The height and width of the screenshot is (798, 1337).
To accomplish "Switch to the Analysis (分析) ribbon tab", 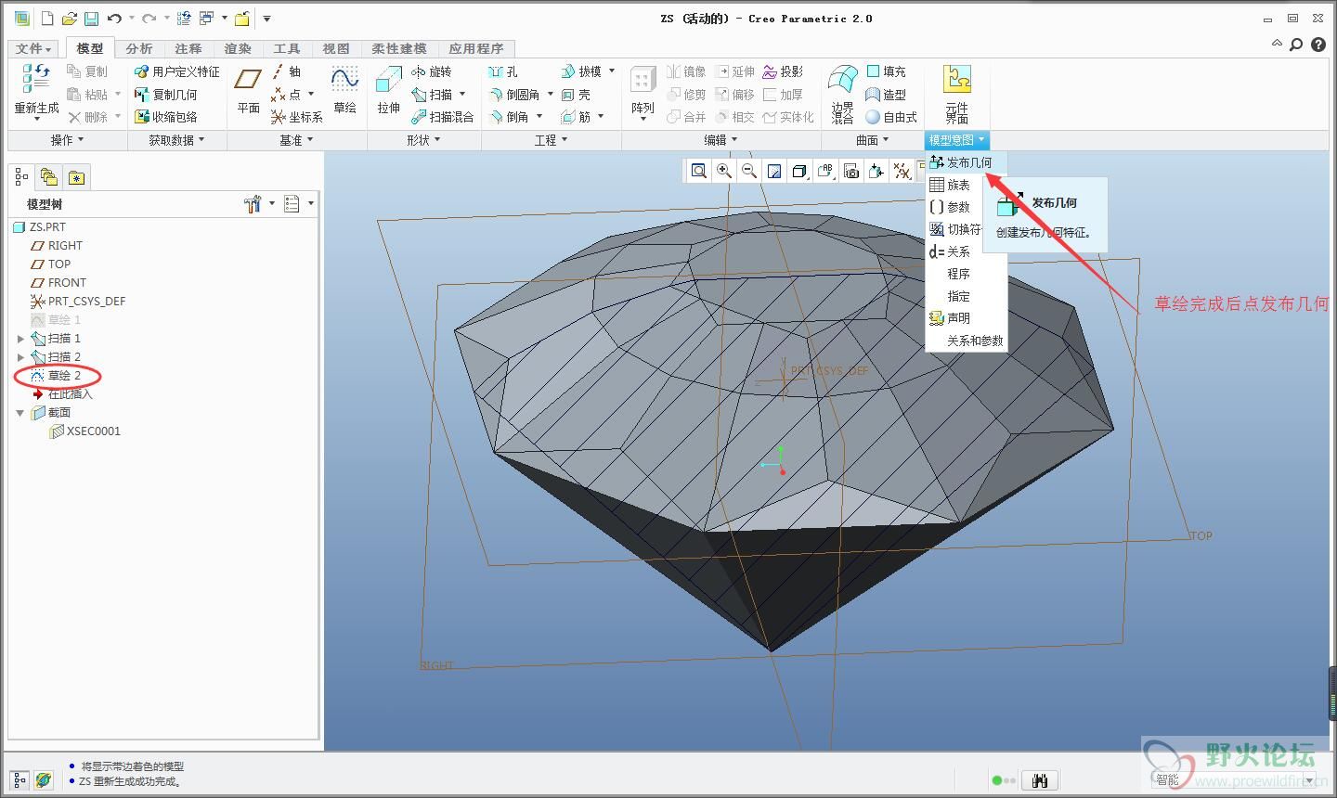I will coord(139,48).
